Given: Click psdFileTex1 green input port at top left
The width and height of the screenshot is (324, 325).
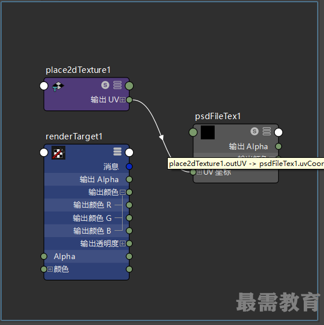Looking at the screenshot, I should pyautogui.click(x=193, y=132).
